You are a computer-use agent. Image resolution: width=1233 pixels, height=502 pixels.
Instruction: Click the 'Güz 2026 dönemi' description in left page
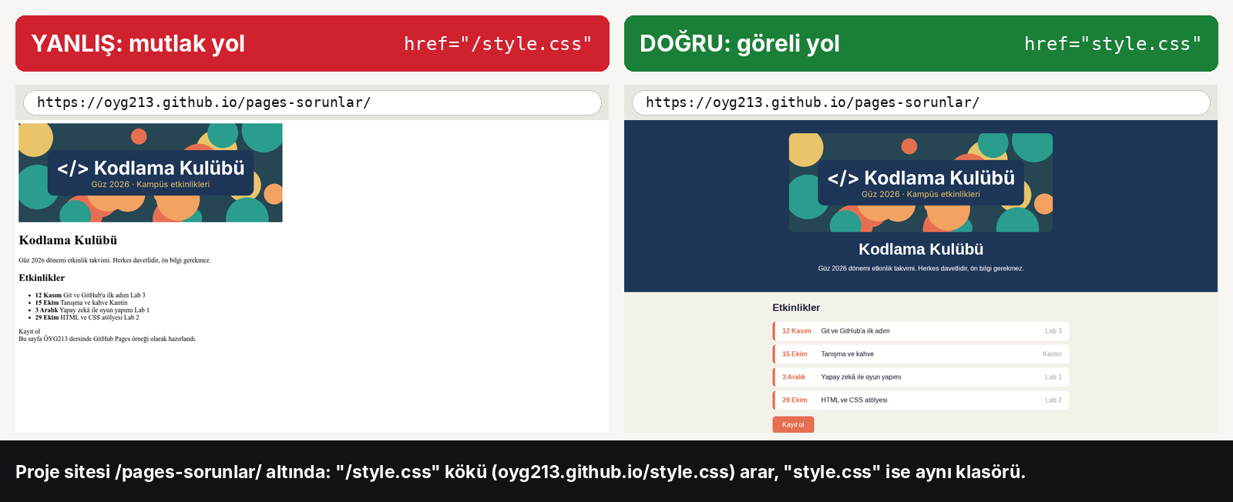114,260
